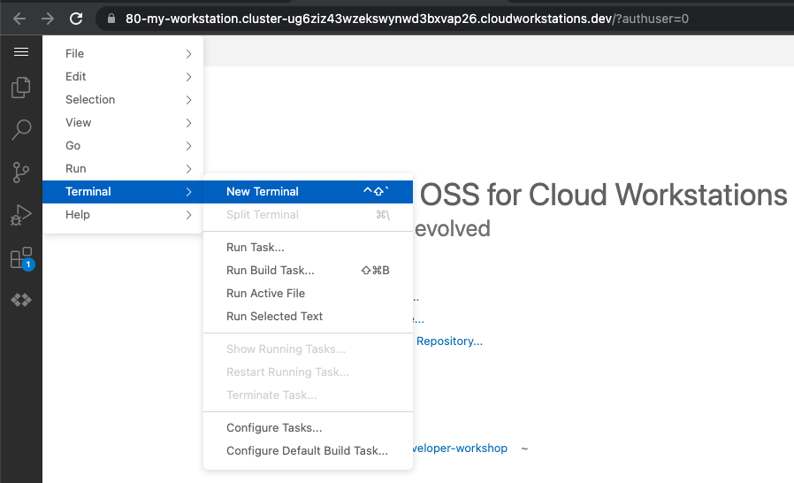The height and width of the screenshot is (483, 794).
Task: Click the hamburger menu icon
Action: pos(20,52)
